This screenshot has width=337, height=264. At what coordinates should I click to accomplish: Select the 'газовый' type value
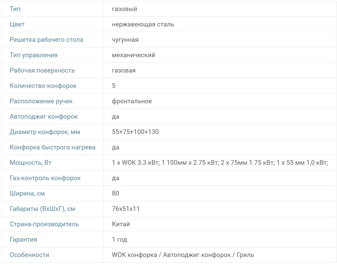[125, 9]
